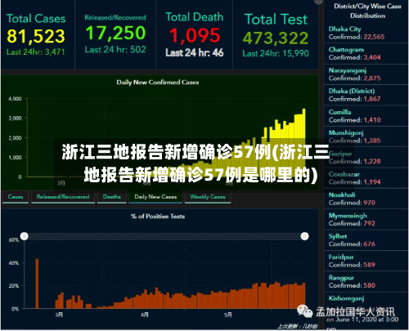This screenshot has height=331, width=409.
Task: Select the Faridpur district entry
Action: (x=366, y=261)
